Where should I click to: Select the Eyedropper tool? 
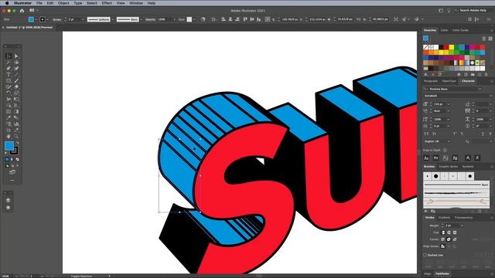[9, 117]
